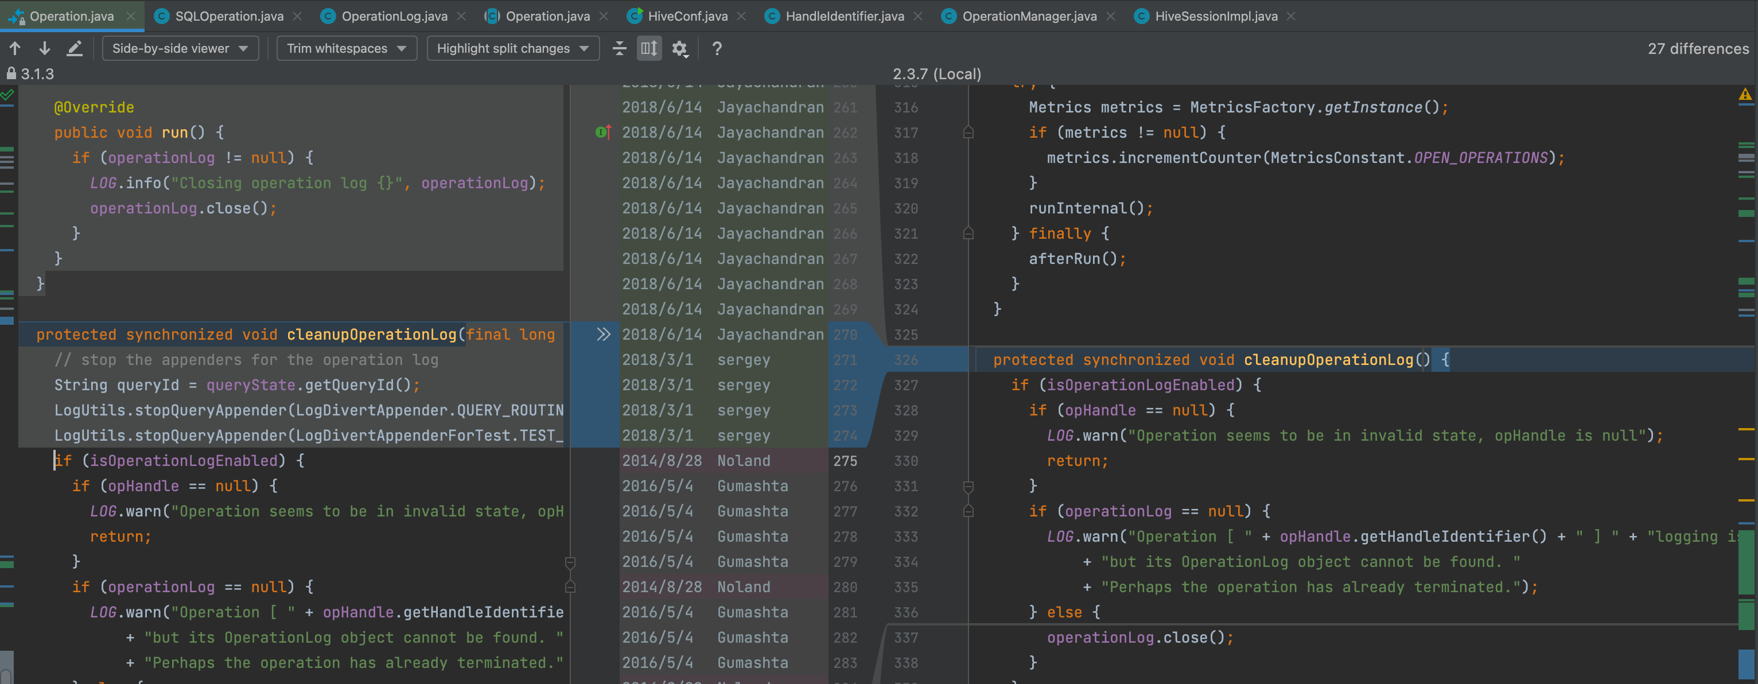Go to next difference arrow
This screenshot has width=1758, height=684.
click(x=44, y=48)
